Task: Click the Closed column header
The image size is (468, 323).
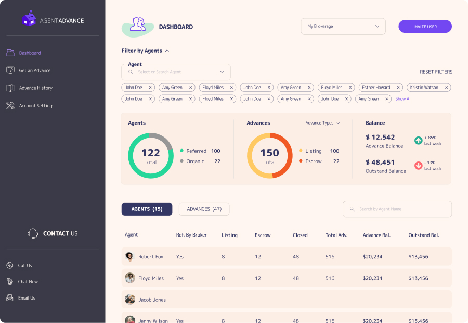Action: 300,235
